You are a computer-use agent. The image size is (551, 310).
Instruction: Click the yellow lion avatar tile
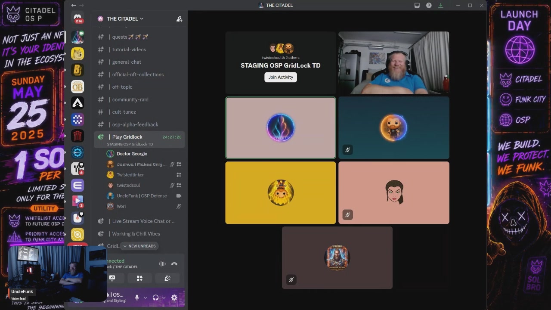(x=281, y=193)
